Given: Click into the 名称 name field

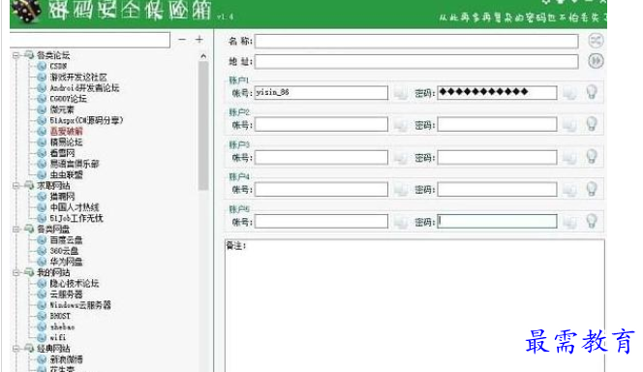Looking at the screenshot, I should pos(416,41).
